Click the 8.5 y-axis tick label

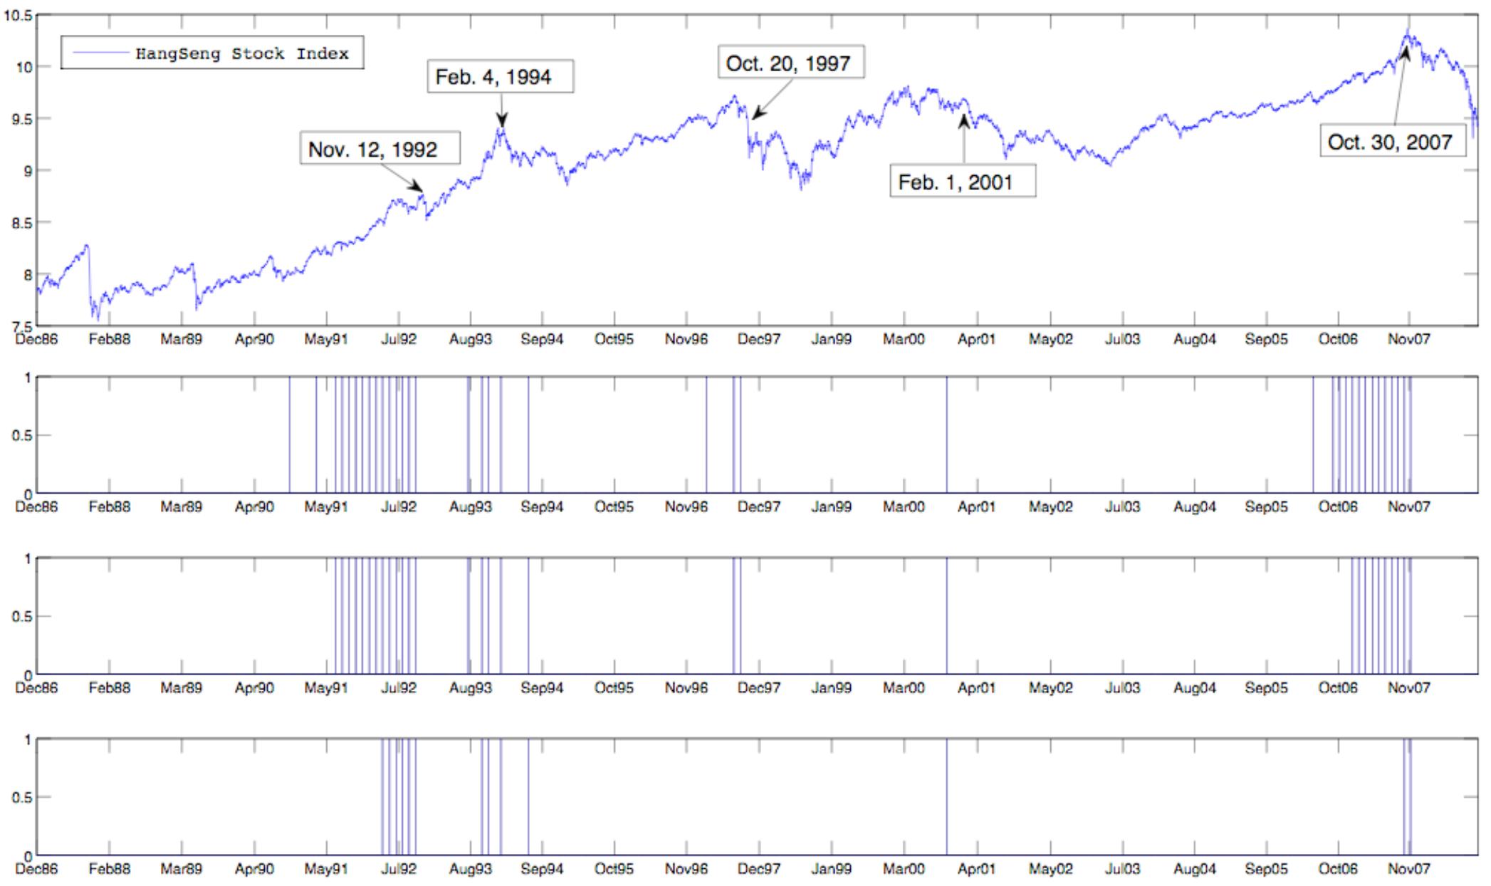tap(21, 223)
